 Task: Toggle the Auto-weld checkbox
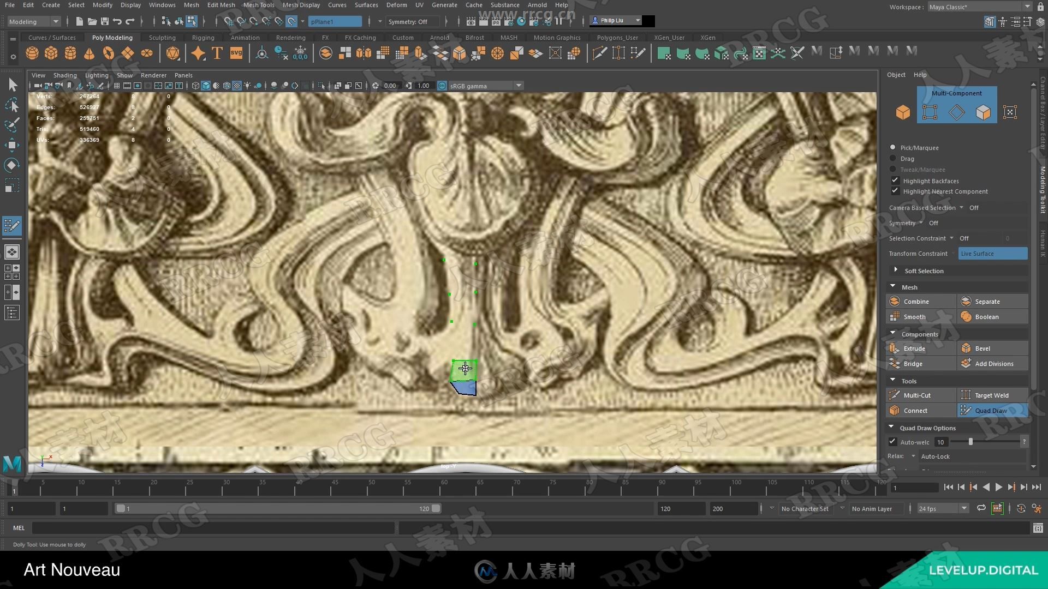click(x=892, y=442)
